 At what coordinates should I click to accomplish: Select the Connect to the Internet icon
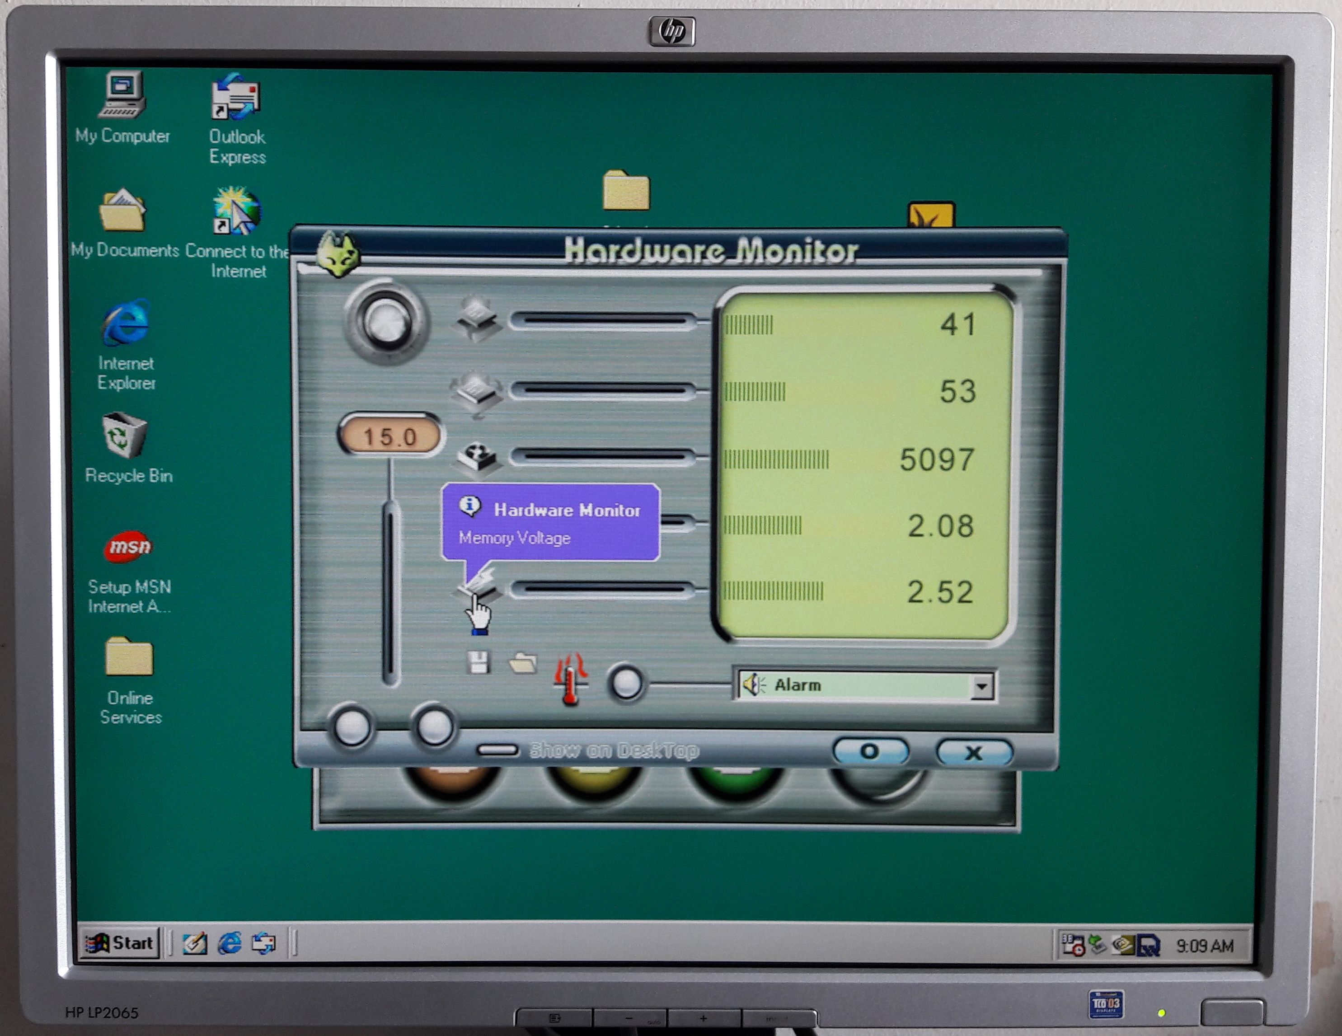pyautogui.click(x=237, y=232)
